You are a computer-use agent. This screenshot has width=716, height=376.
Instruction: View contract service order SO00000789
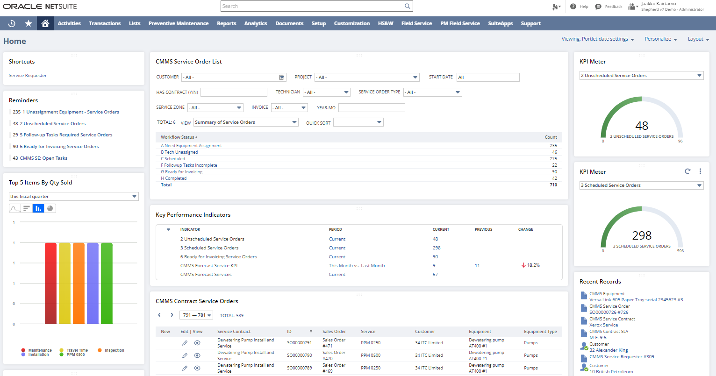coord(197,368)
